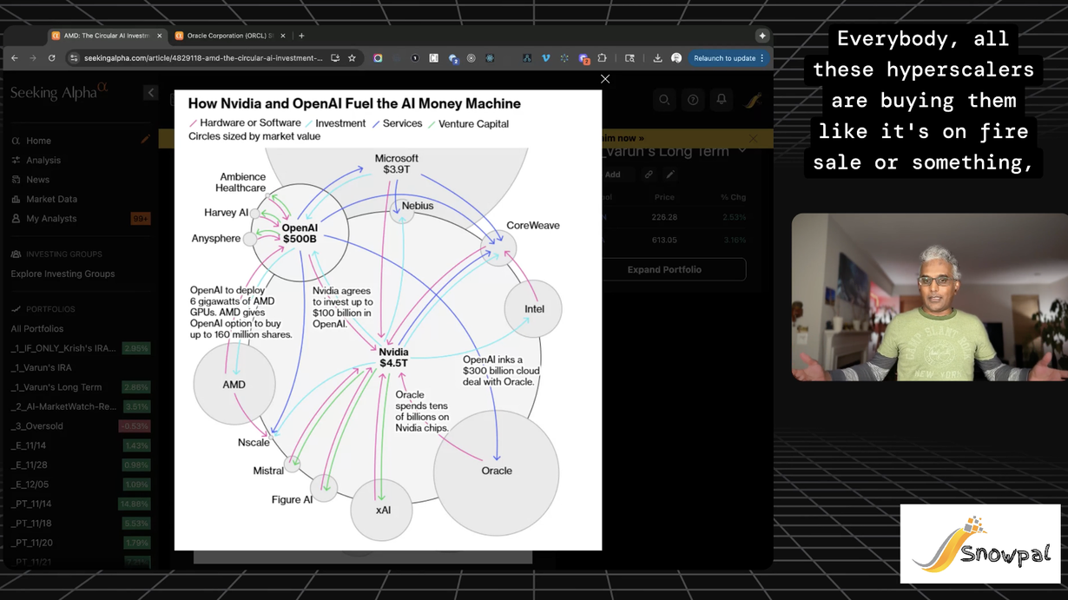Image resolution: width=1068 pixels, height=600 pixels.
Task: Collapse the Seeking Alpha sidebar
Action: tap(150, 93)
